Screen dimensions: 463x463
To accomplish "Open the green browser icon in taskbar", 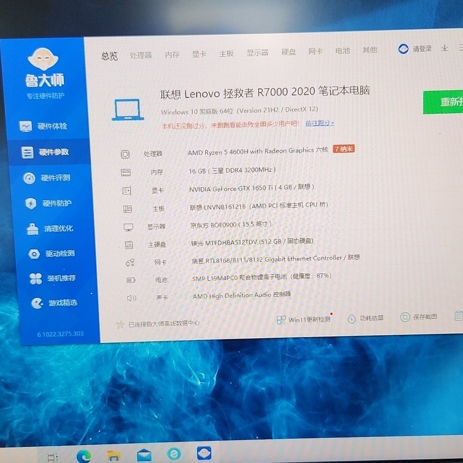I will [x=174, y=454].
